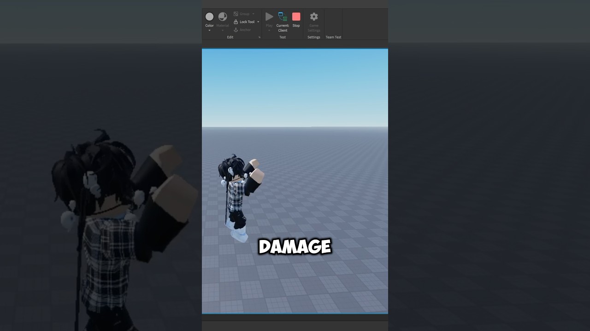Open the Edit section dialog launcher

pos(260,37)
